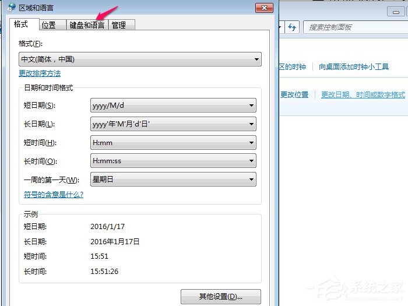408x306 pixels.
Task: Open the 短日期 format dropdown
Action: point(173,105)
